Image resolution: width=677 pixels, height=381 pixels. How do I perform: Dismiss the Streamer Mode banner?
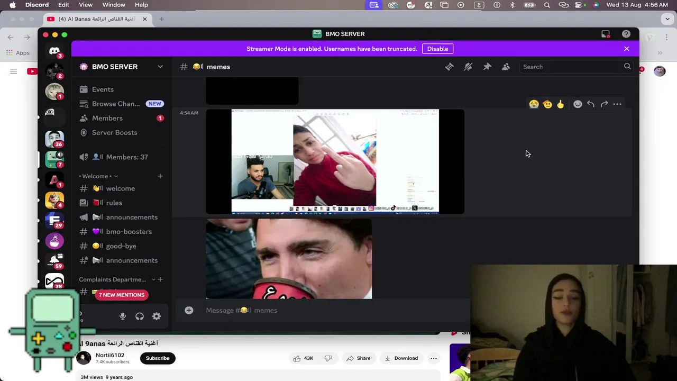627,49
